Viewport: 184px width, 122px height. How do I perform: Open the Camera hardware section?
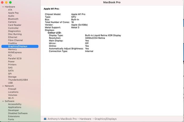pos(12,22)
